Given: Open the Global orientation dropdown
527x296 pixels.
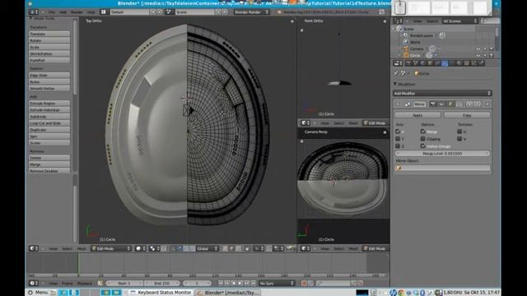Looking at the screenshot, I should 207,248.
